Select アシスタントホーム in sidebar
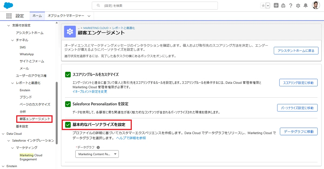The image size is (324, 169). click(x=30, y=33)
